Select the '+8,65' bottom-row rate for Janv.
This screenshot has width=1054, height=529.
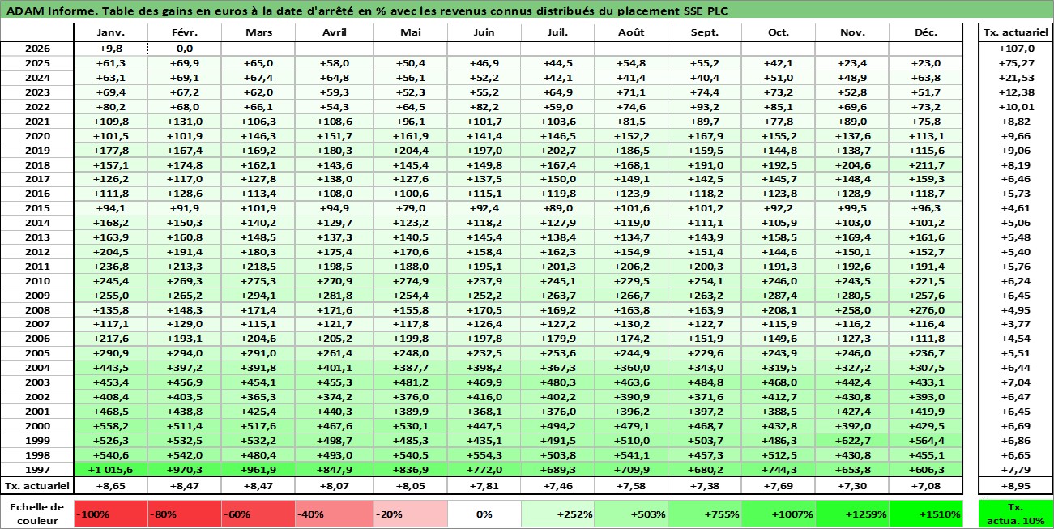pyautogui.click(x=110, y=485)
